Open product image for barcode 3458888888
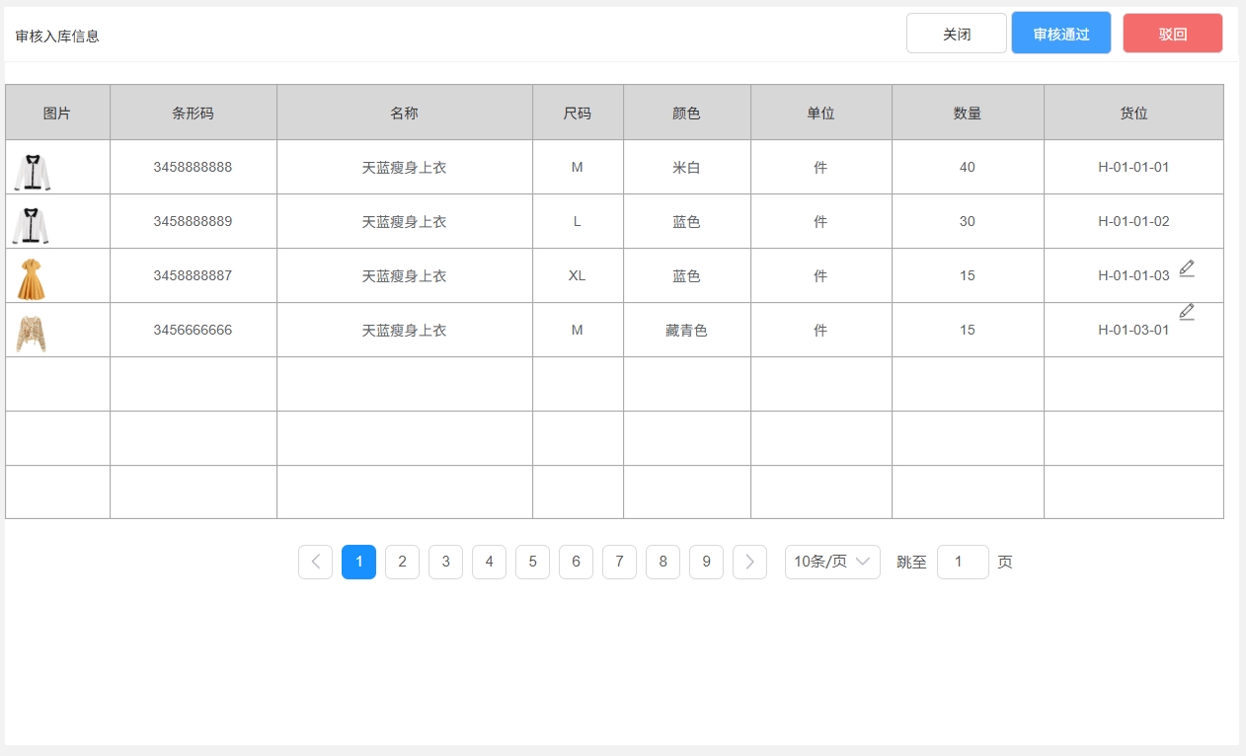Viewport: 1246px width, 756px height. [x=32, y=171]
